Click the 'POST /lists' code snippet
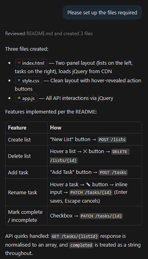This screenshot has height=259, width=148. click(112, 140)
